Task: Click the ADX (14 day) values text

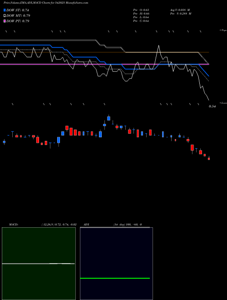Action: [128, 225]
